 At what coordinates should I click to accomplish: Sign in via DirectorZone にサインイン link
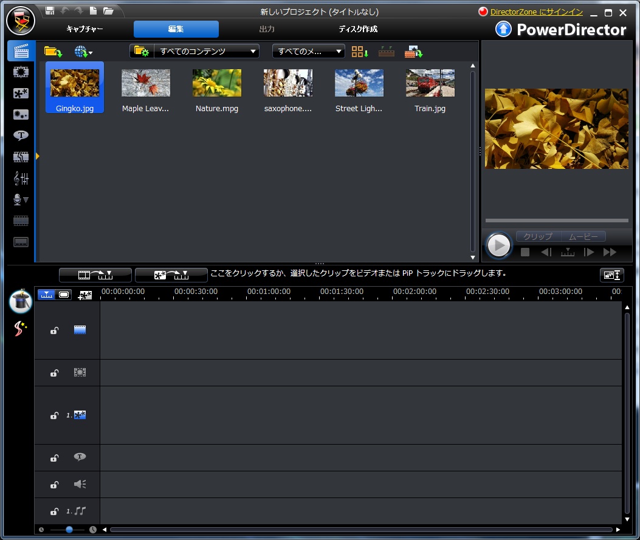[536, 12]
